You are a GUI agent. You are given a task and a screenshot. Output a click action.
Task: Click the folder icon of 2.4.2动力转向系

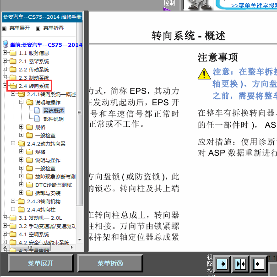[x=21, y=143]
